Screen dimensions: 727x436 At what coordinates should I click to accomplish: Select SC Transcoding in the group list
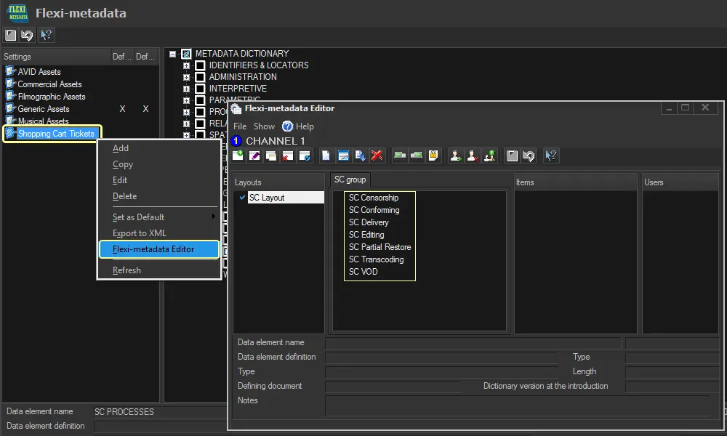click(376, 259)
